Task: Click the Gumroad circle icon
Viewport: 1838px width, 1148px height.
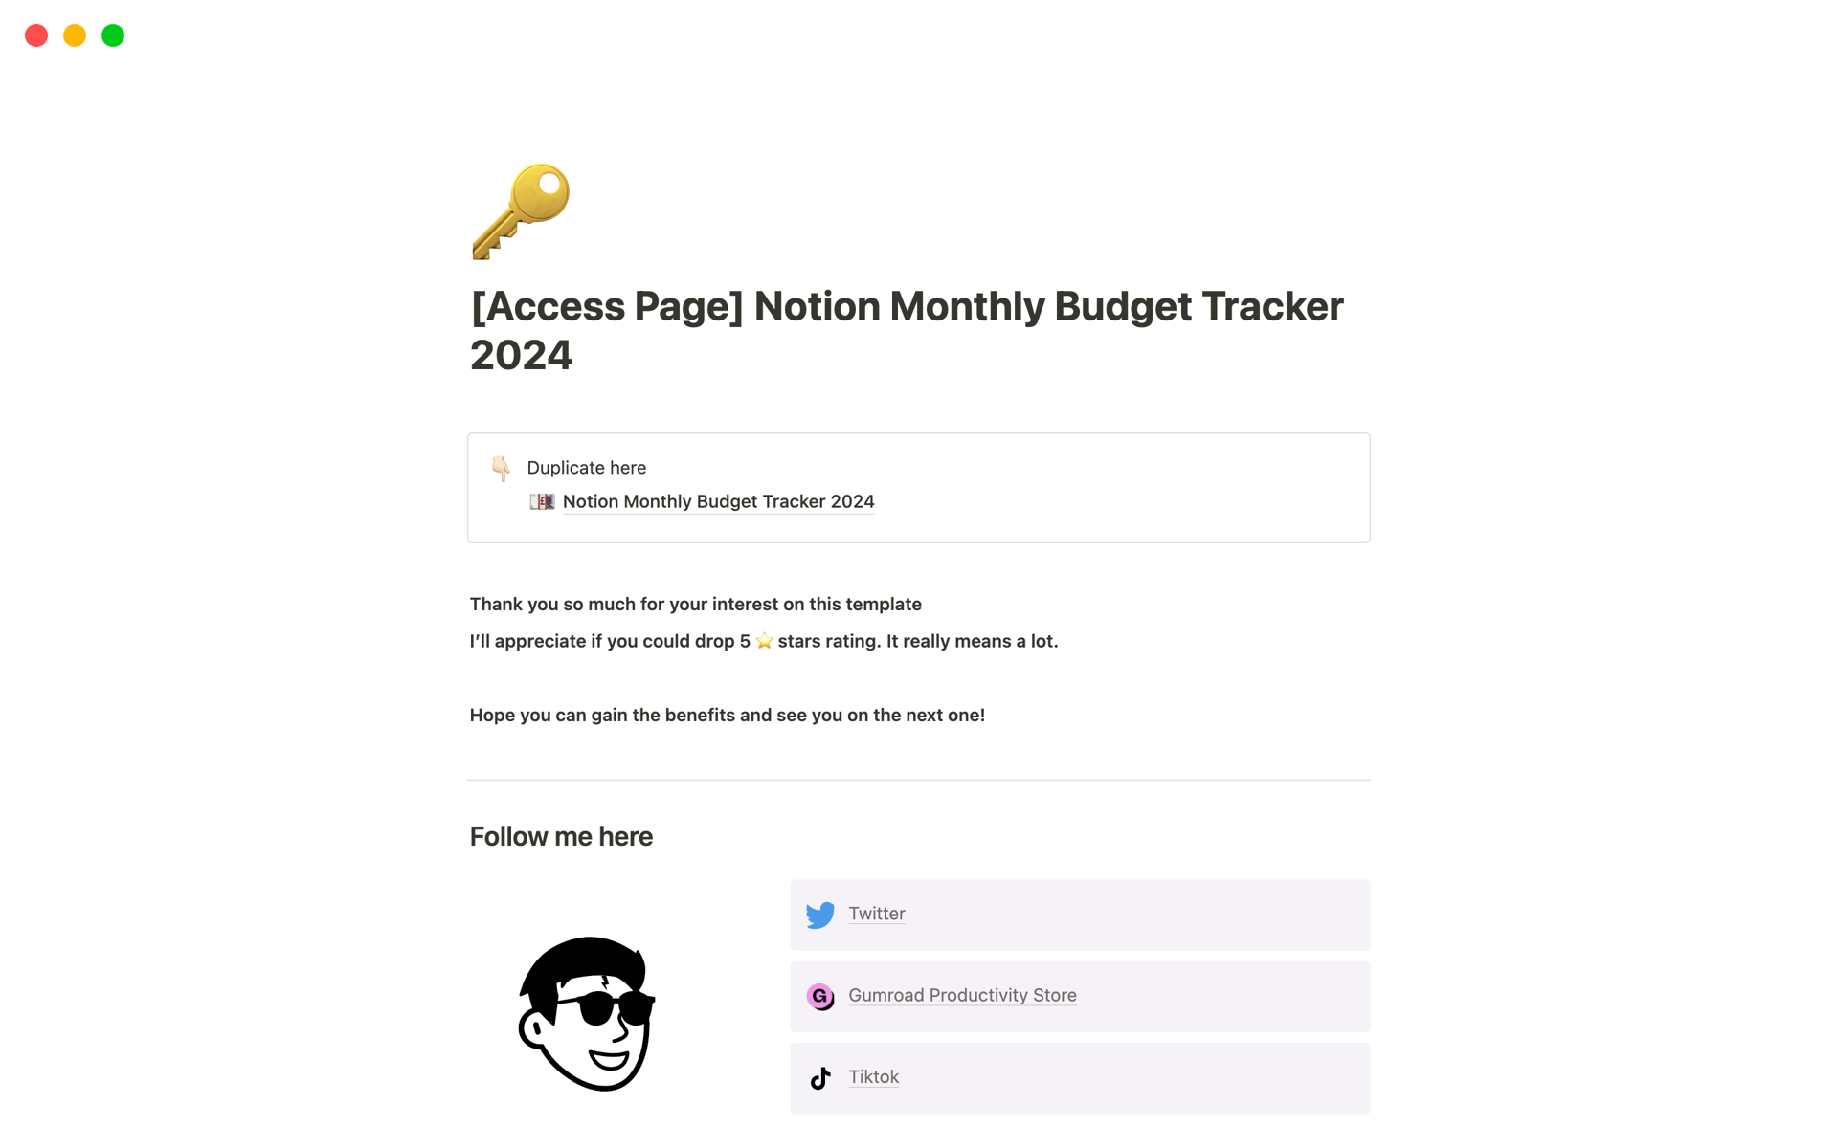Action: [x=819, y=996]
